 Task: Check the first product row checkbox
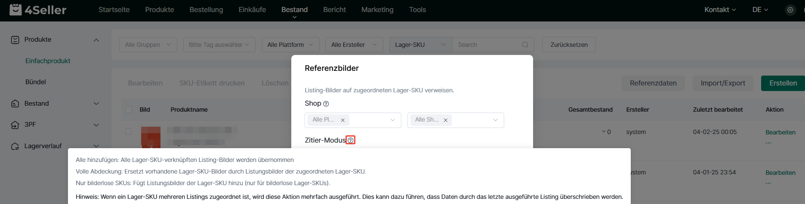[128, 132]
